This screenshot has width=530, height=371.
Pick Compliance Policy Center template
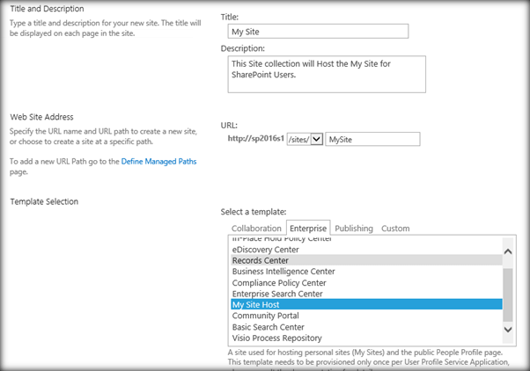[x=279, y=282]
